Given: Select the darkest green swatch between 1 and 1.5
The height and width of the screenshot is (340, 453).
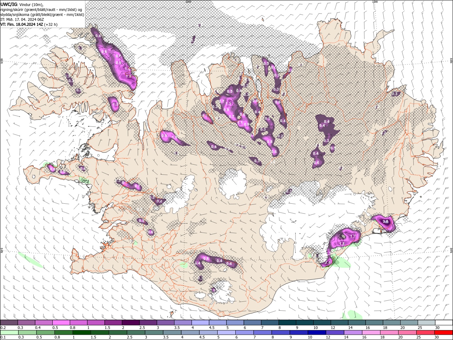Looking at the screenshot, I should (82, 333).
